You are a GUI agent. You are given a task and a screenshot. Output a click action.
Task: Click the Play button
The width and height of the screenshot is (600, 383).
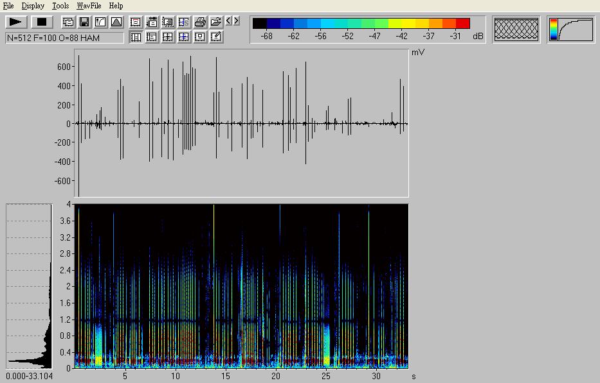tap(16, 22)
